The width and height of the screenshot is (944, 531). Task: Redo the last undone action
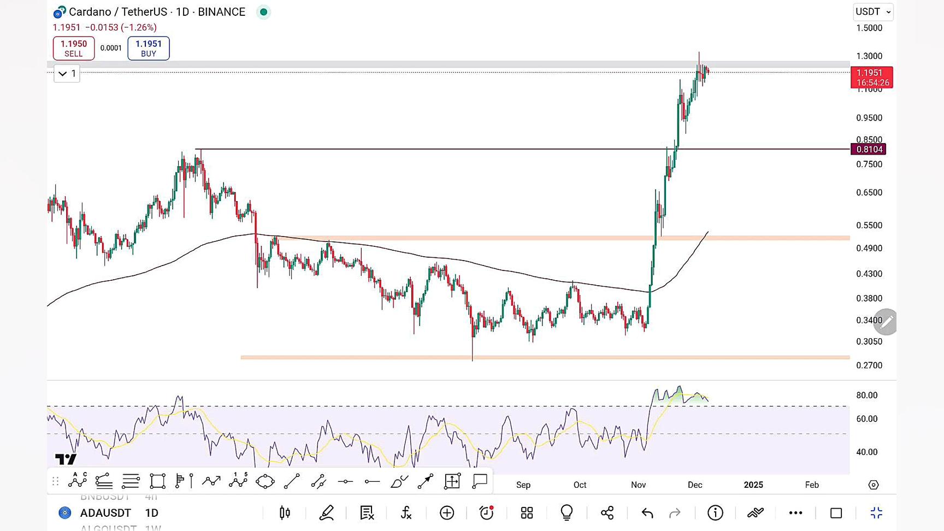pos(675,513)
